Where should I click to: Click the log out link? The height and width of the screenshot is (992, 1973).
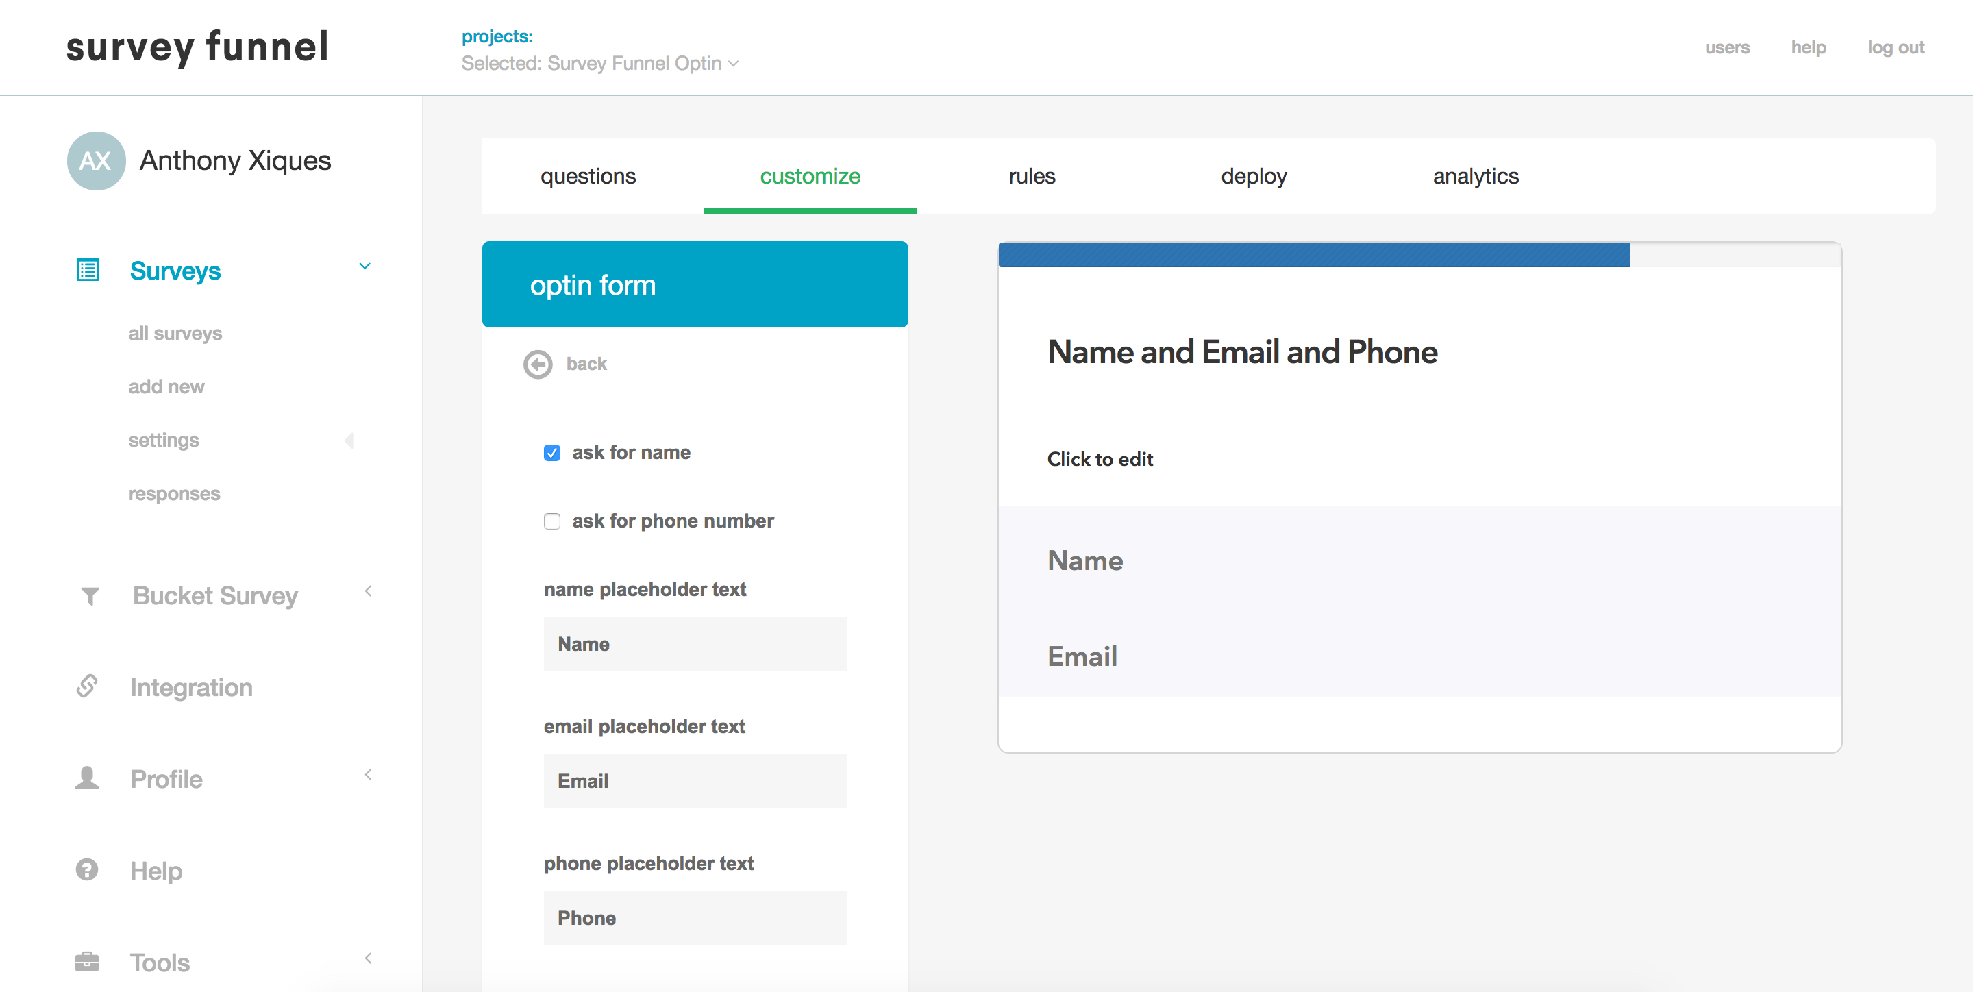click(1895, 47)
